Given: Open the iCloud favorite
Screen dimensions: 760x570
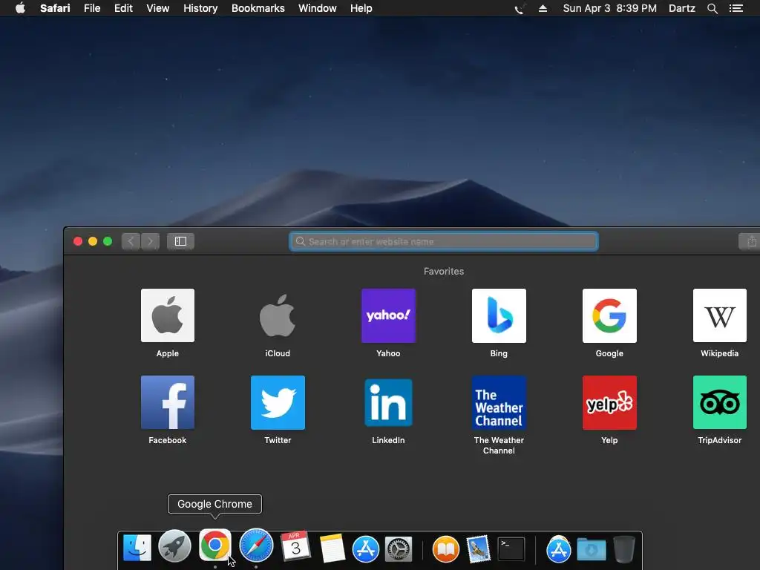Looking at the screenshot, I should 278,315.
